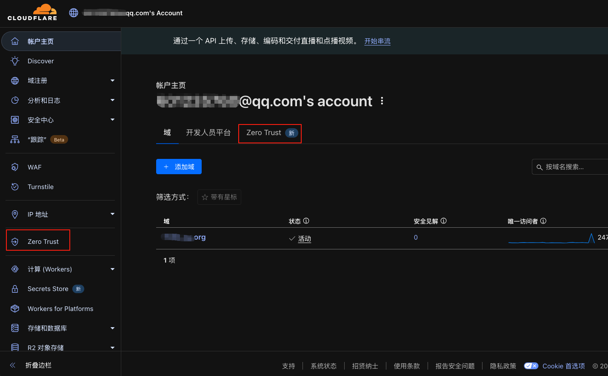
Task: Click the Zero Trust sidebar icon
Action: click(15, 241)
